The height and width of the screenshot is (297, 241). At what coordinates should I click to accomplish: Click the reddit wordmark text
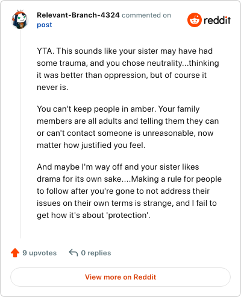click(217, 20)
